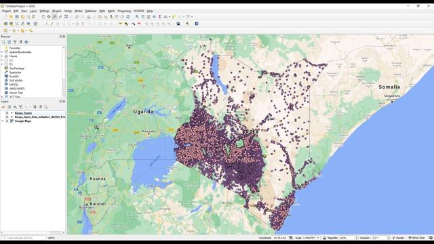Screen dimensions: 434x244
Task: Click Remove Layer icon in Layers panel
Action: coord(46,107)
